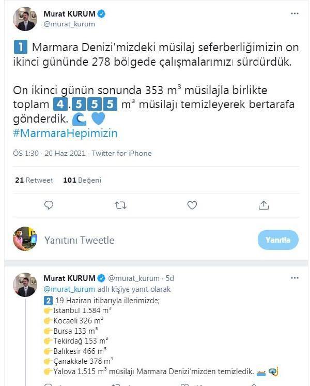Click your own avatar beside reply box
Image resolution: width=310 pixels, height=386 pixels.
[25, 239]
